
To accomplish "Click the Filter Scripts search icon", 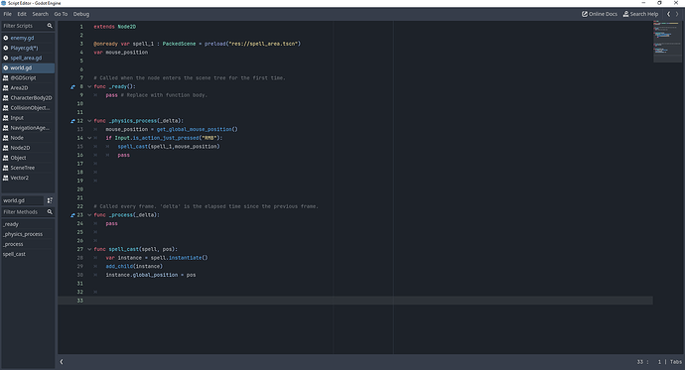I will point(50,26).
